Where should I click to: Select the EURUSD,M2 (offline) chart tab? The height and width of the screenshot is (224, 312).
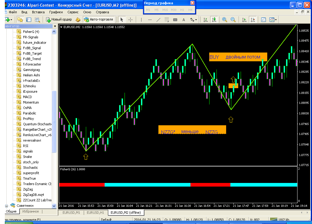point(126,213)
